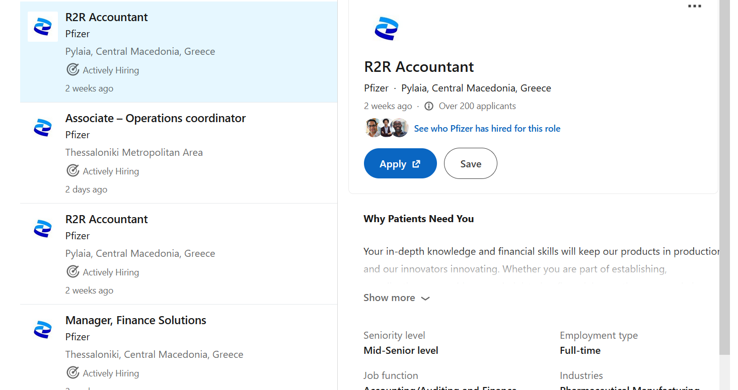This screenshot has height=390, width=738.
Task: Click the Seniority level label
Action: pyautogui.click(x=394, y=335)
